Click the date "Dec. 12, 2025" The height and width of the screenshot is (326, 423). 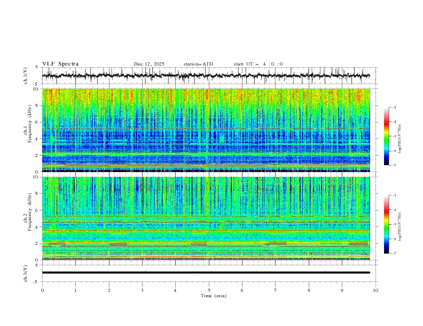coord(149,64)
